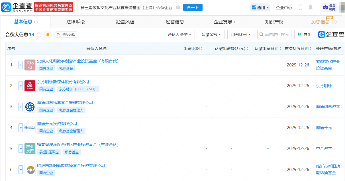
Task: Open the notifications bell in header
Action: coord(311,7)
